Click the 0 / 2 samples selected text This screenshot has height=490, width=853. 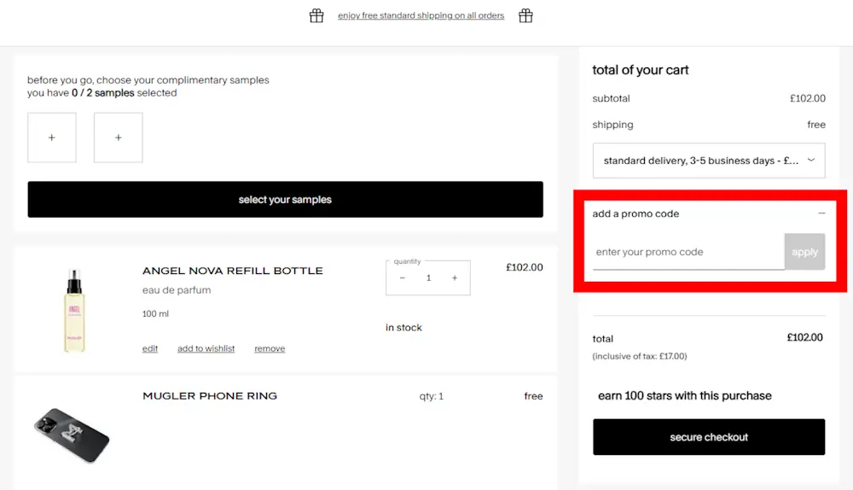click(124, 93)
